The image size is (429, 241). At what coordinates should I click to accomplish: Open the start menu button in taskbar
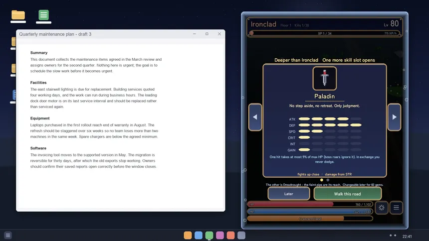tap(8, 235)
